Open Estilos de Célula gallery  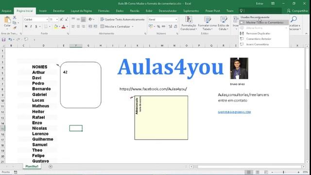click(224, 23)
